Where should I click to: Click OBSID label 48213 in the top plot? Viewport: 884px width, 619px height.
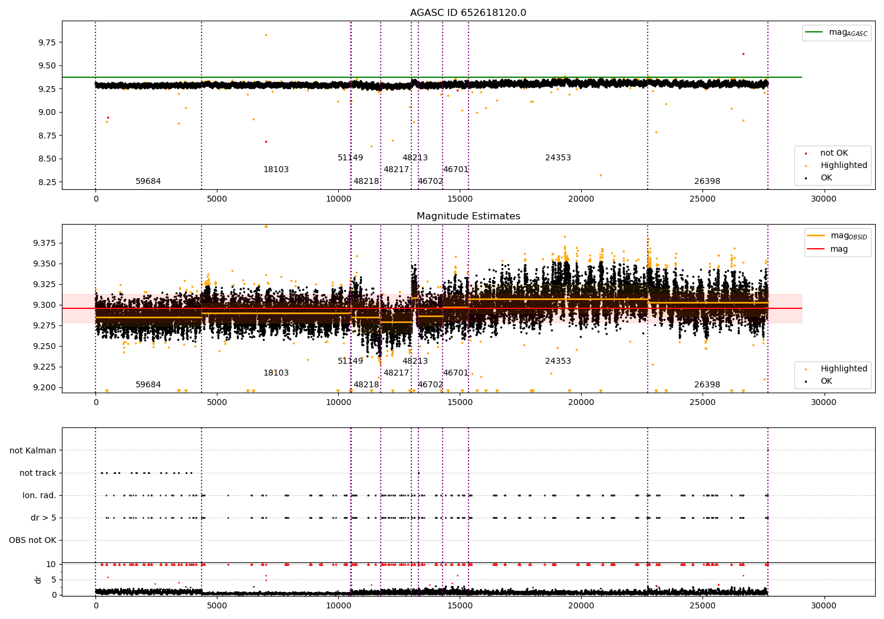click(415, 158)
